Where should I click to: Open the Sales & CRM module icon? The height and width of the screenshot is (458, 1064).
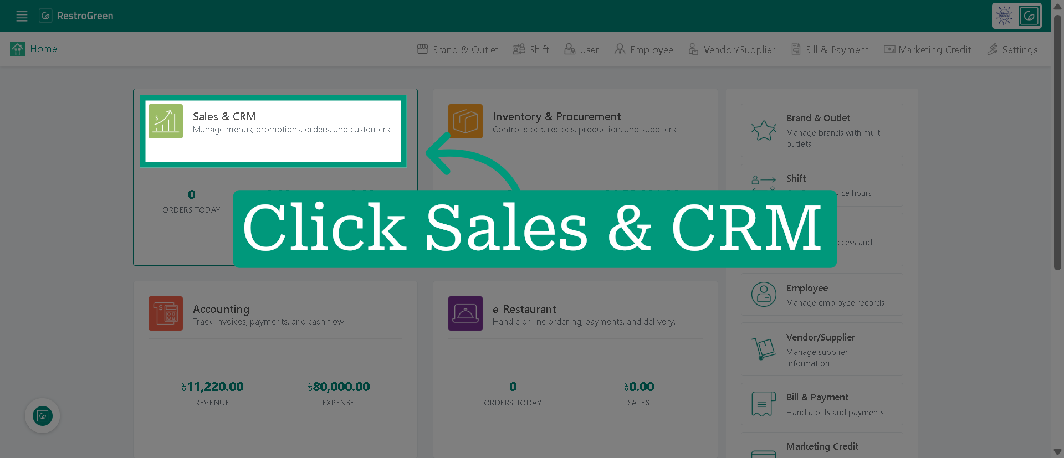point(166,121)
